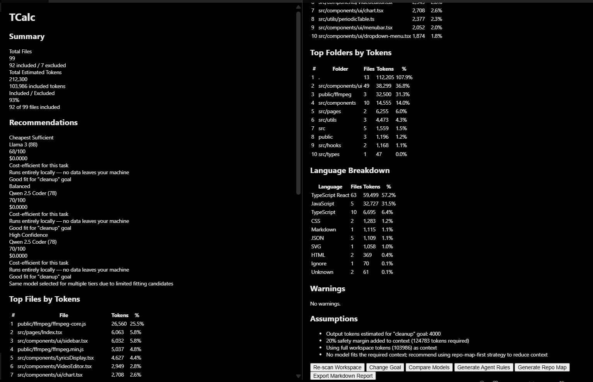Select the SVG language row
Image resolution: width=593 pixels, height=382 pixels.
pyautogui.click(x=353, y=246)
